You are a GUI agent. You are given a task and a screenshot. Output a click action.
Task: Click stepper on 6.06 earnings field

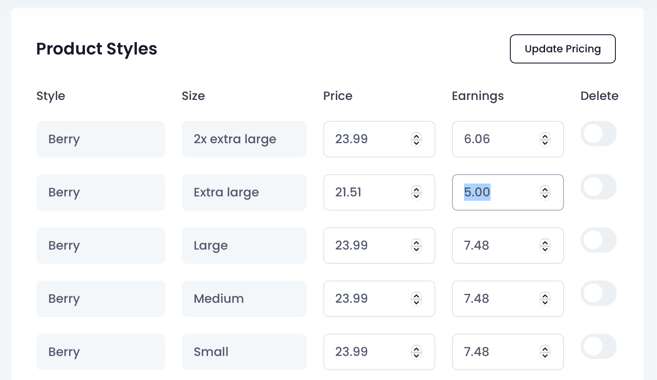[545, 139]
